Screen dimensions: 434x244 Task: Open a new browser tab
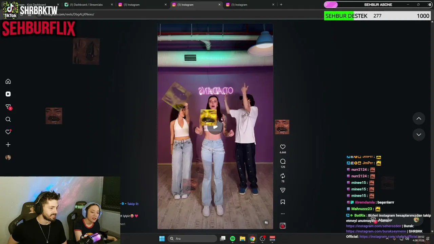[281, 5]
